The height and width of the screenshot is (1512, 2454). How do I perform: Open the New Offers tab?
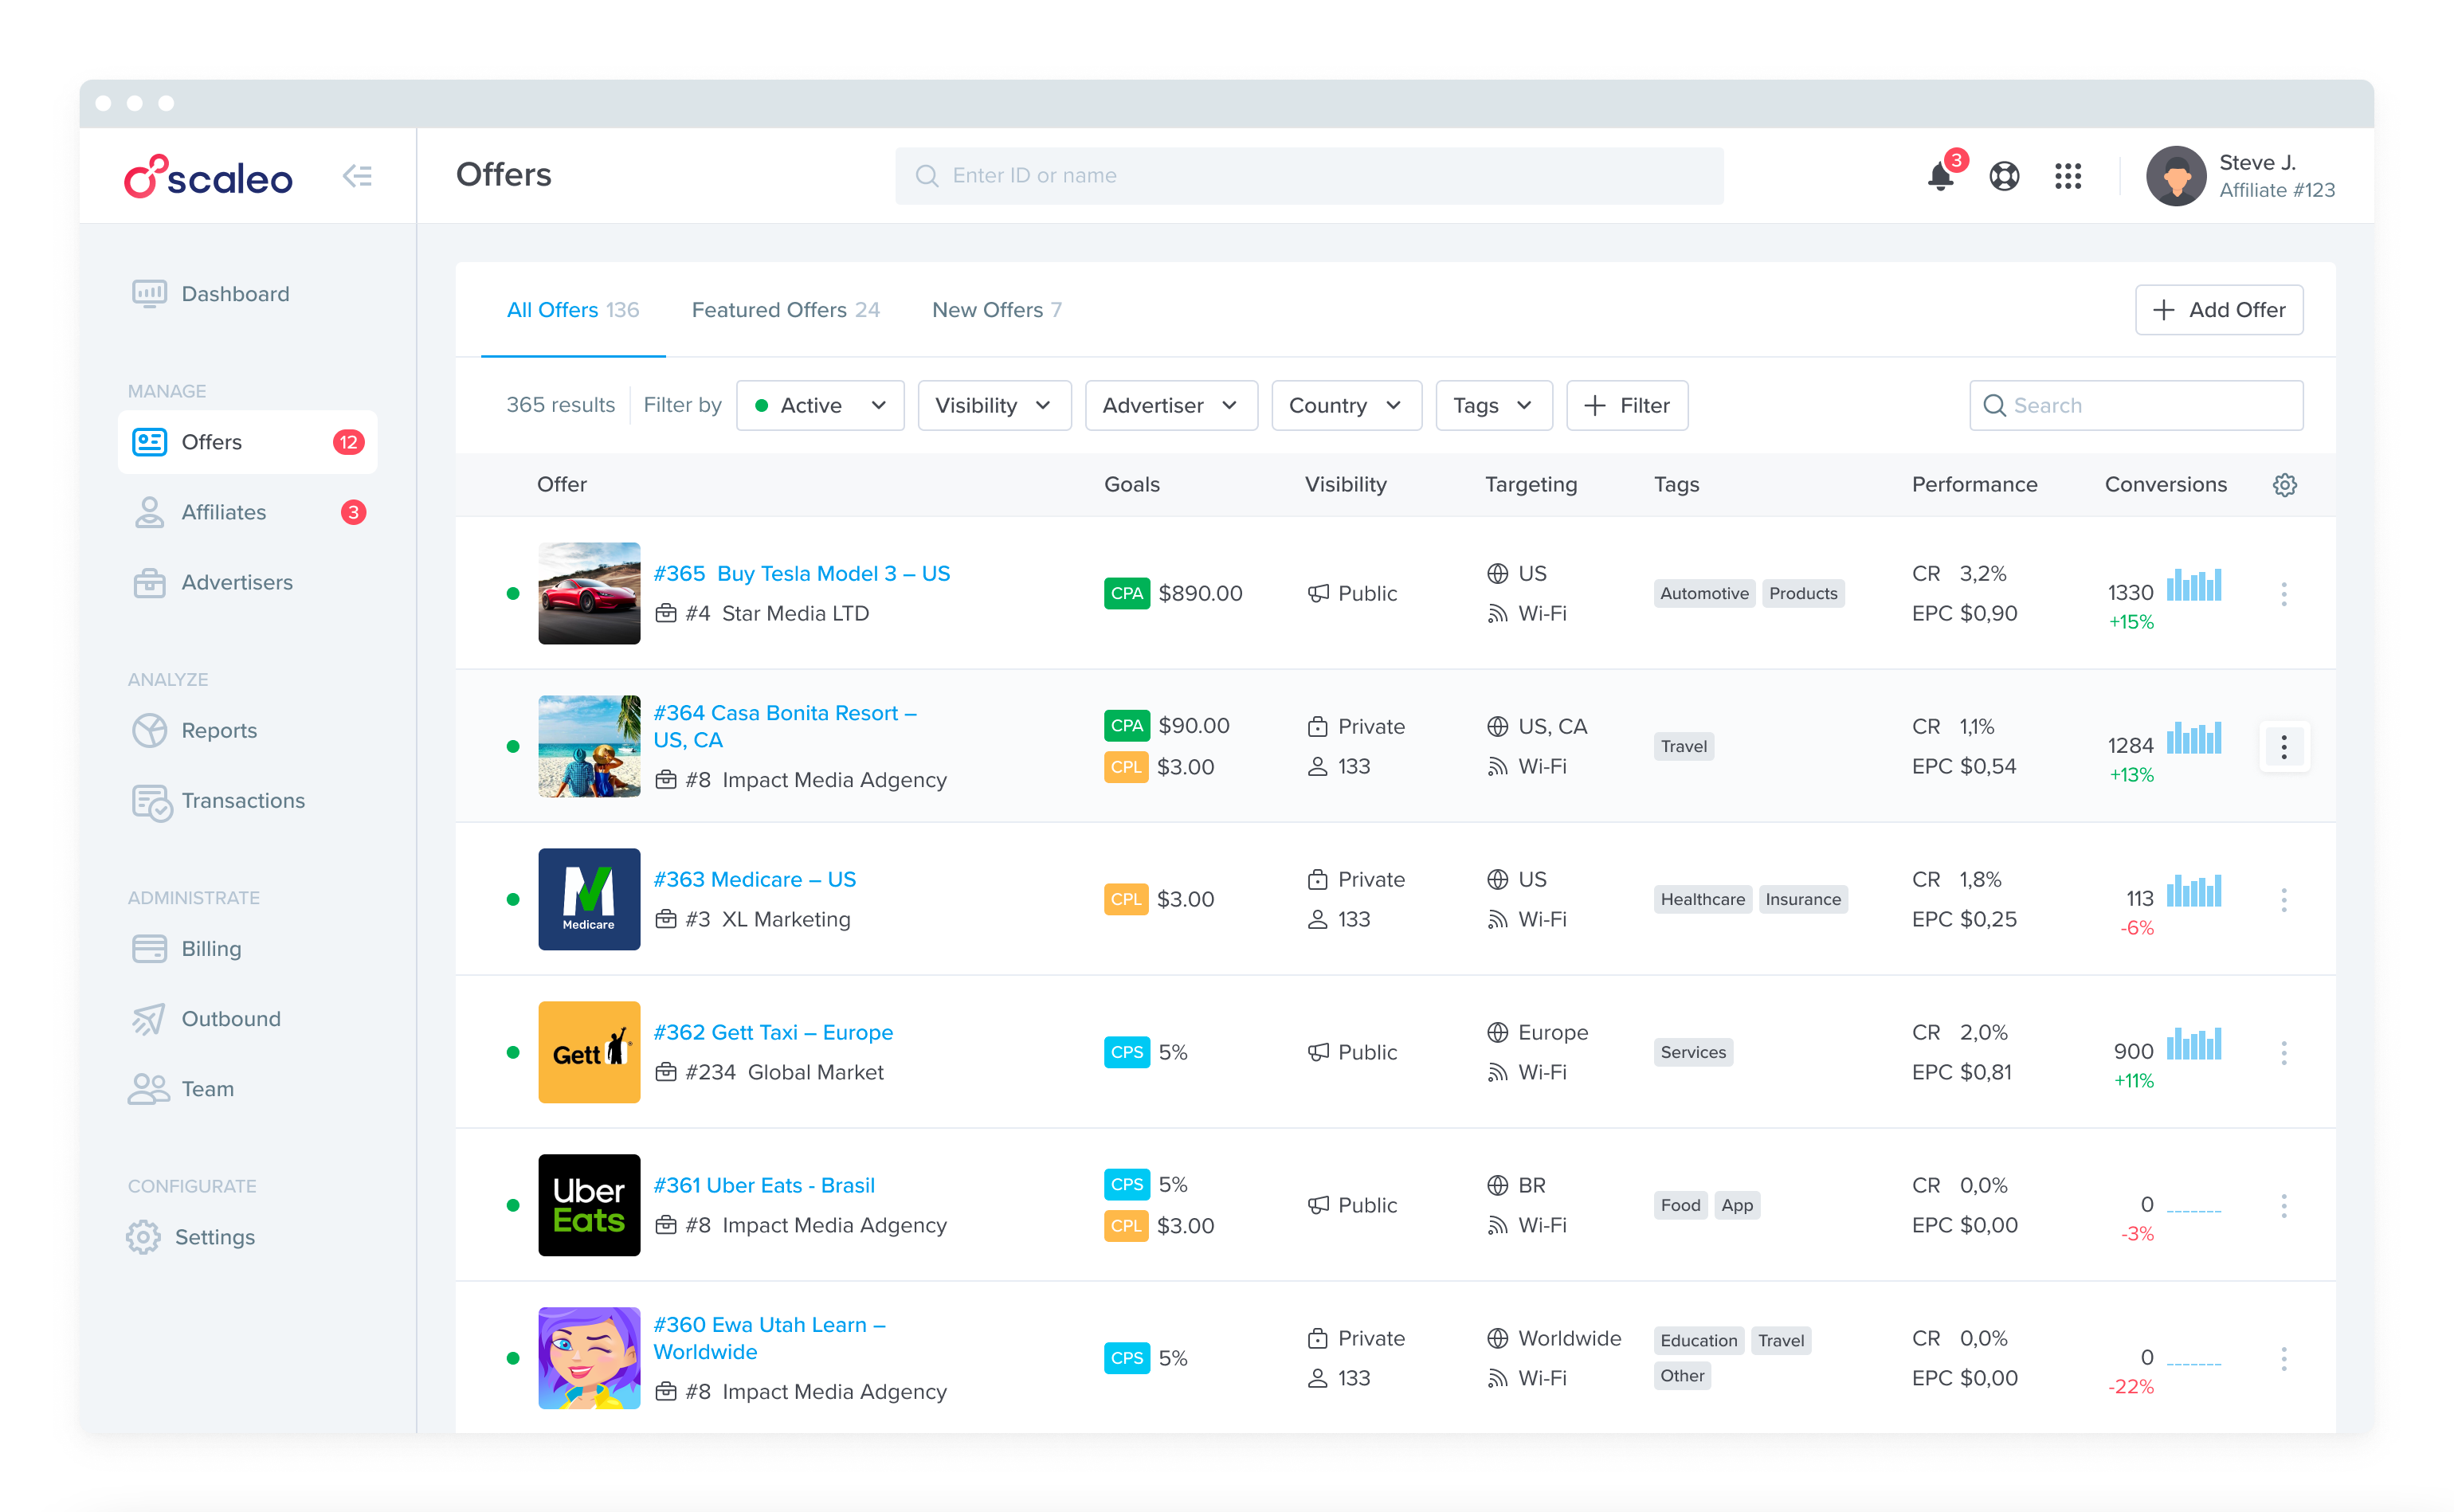tap(996, 309)
